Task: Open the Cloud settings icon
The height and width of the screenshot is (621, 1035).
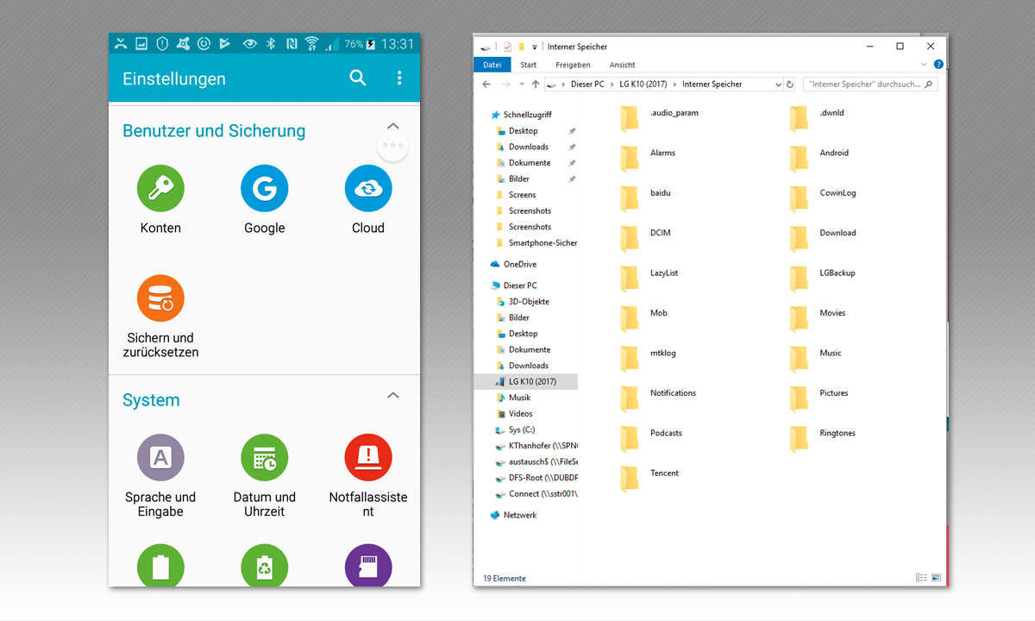Action: click(368, 188)
